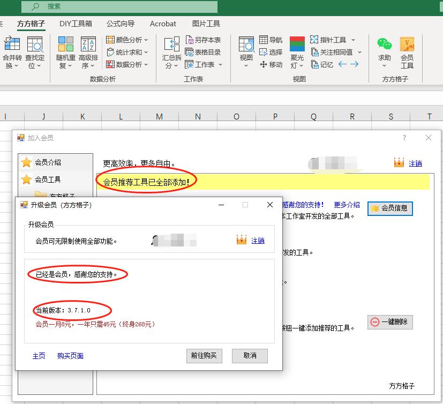Expand the 工作表 dropdown arrow

point(220,65)
